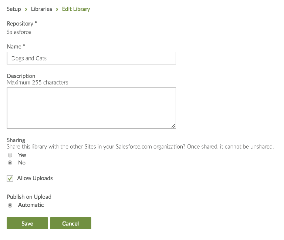
Task: Click the Setup breadcrumb link
Action: [13, 9]
